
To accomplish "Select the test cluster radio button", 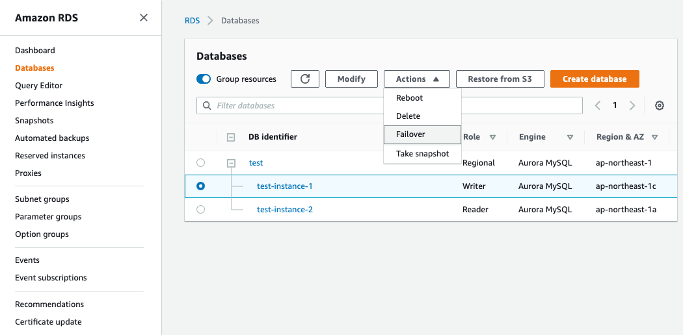I will [200, 162].
